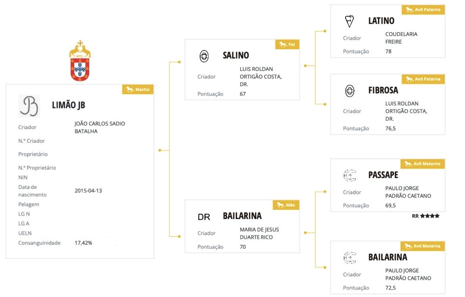Open the mother BAILARINA name heading
The image size is (465, 297).
(242, 216)
